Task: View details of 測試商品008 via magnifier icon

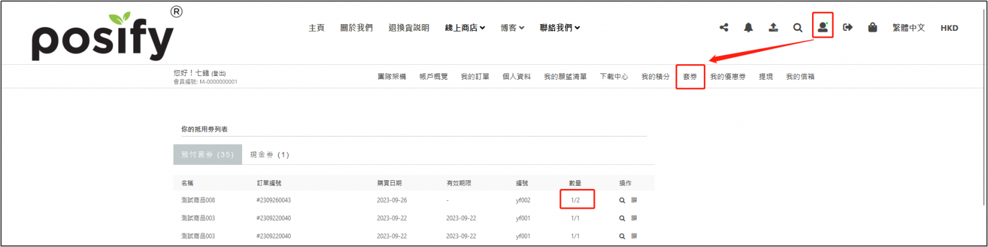Action: (622, 200)
